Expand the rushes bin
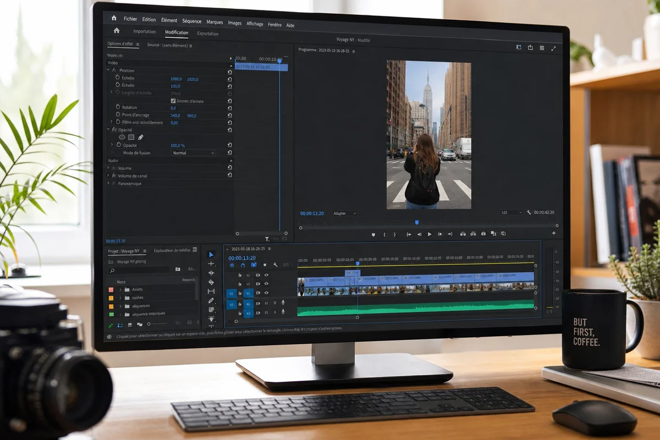 tap(120, 298)
